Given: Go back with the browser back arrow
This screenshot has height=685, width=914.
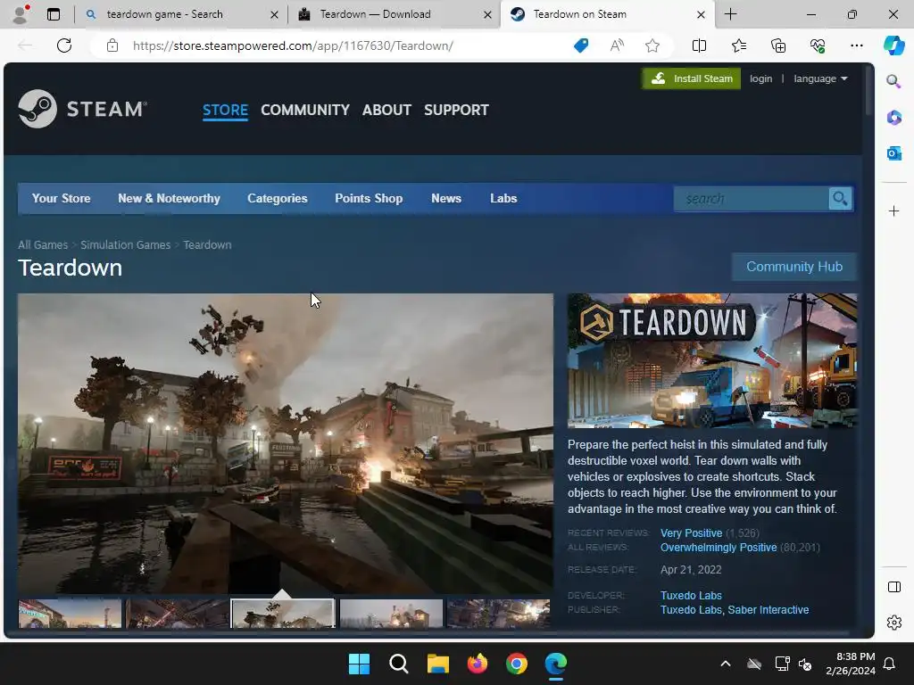Looking at the screenshot, I should (24, 45).
